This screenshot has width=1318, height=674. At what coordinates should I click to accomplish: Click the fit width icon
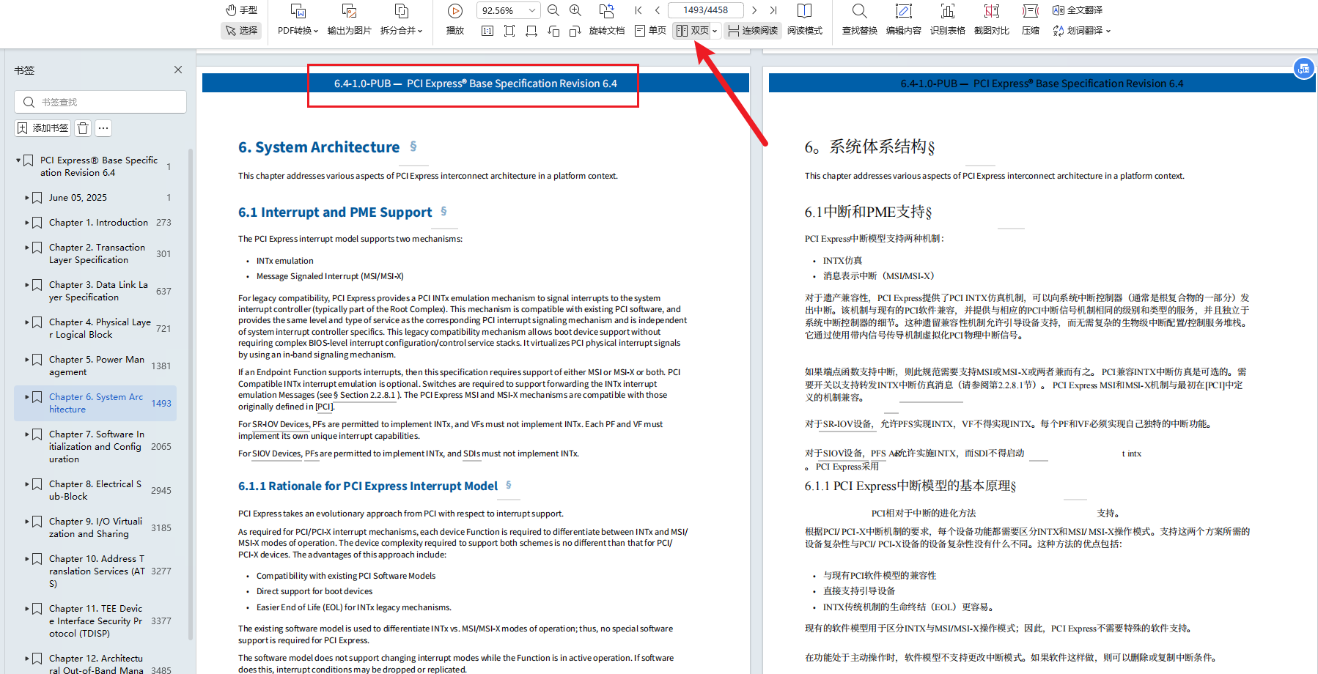point(531,31)
